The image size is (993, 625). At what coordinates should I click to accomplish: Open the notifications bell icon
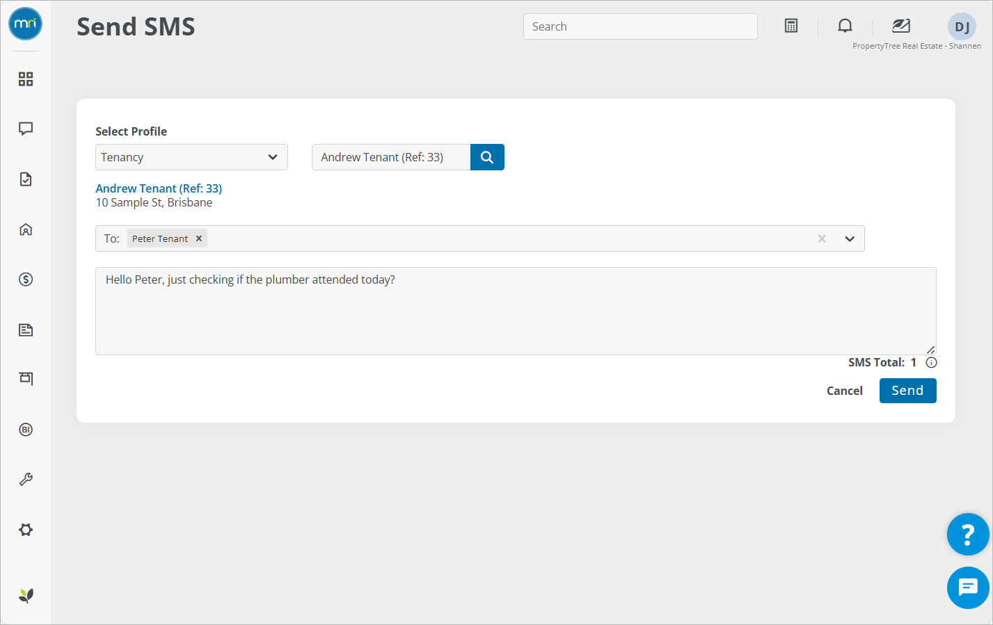[845, 26]
